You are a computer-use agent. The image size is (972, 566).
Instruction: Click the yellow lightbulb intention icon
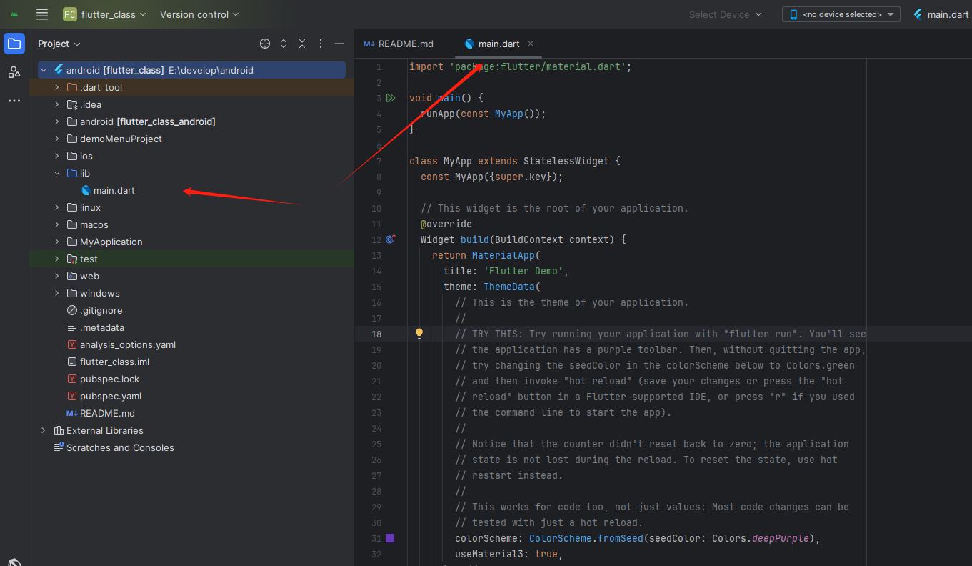coord(419,333)
